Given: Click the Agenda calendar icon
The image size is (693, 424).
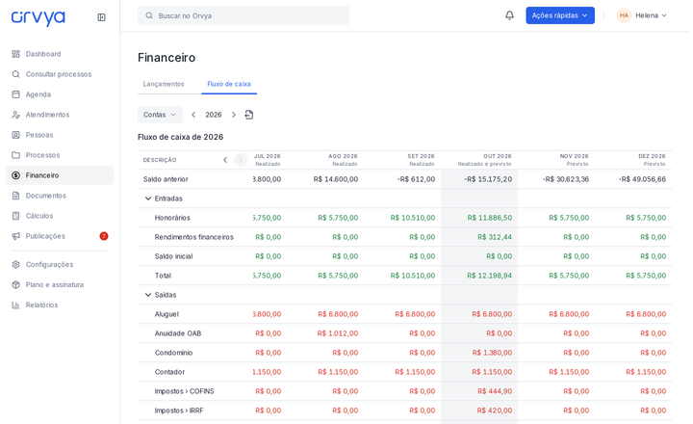Looking at the screenshot, I should [16, 94].
